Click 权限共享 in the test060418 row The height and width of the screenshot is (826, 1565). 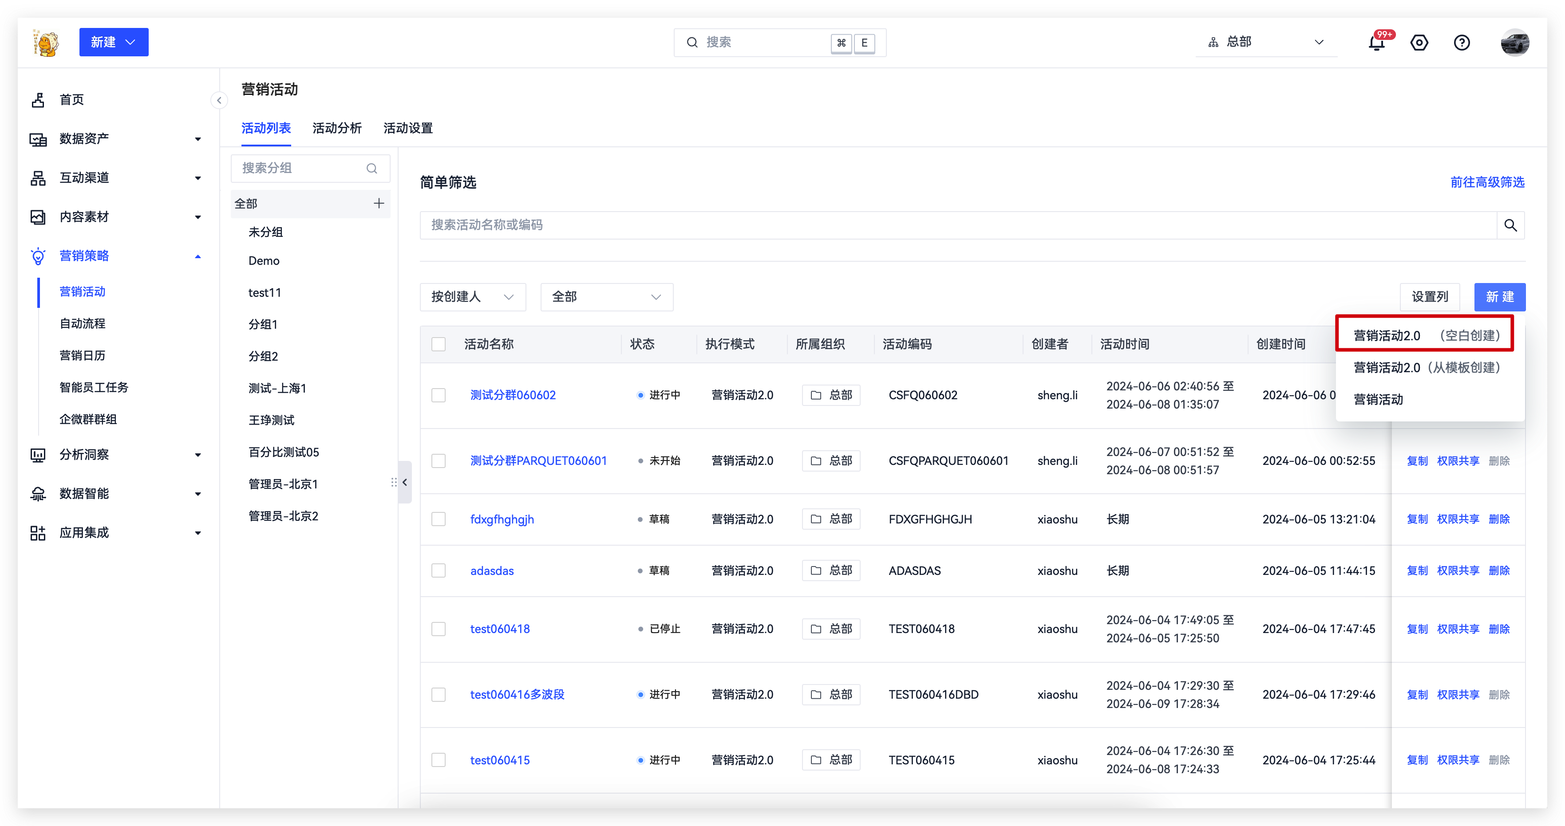[1458, 629]
